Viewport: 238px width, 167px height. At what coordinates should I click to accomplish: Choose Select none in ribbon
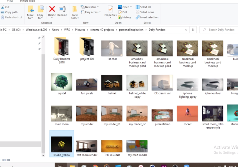tap(145, 12)
